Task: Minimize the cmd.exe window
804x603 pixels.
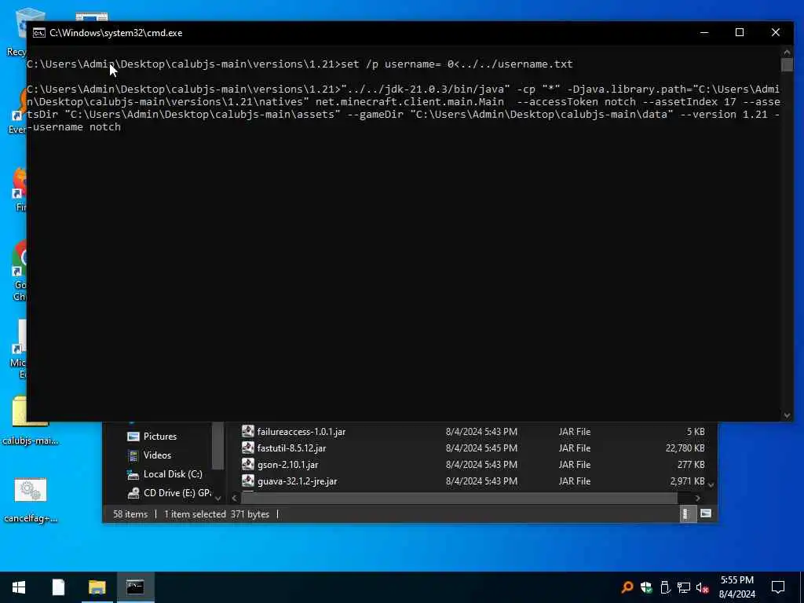Action: pyautogui.click(x=704, y=33)
